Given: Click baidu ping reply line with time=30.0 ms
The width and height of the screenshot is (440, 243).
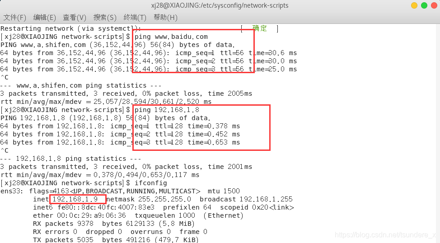Looking at the screenshot, I should 149,61.
